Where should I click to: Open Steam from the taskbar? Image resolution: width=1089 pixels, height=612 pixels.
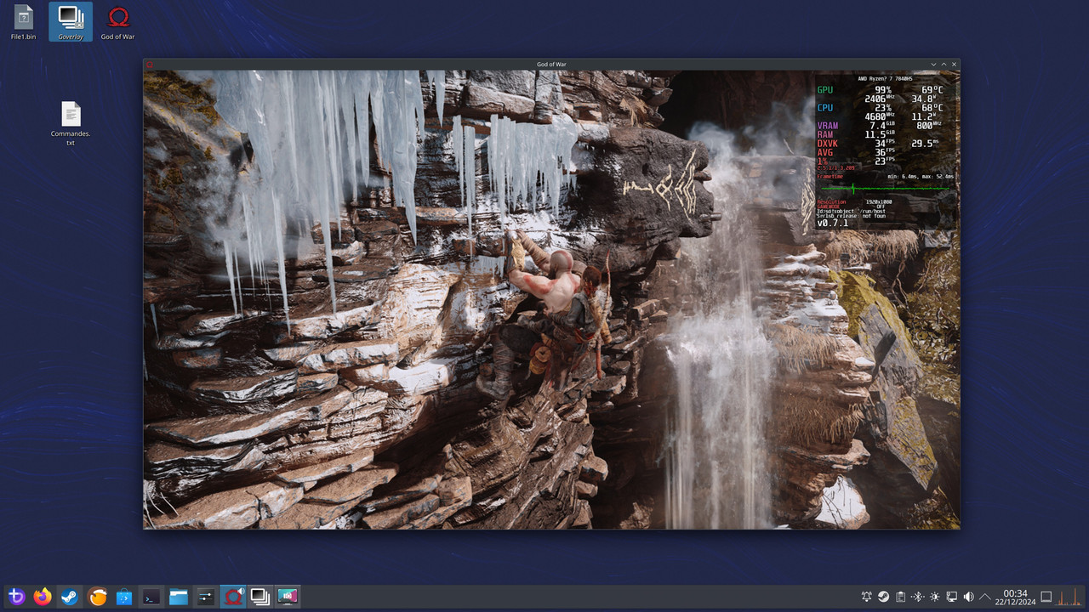pyautogui.click(x=70, y=597)
